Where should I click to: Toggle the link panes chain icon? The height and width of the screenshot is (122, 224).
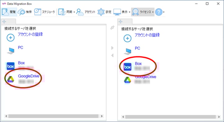click(x=112, y=28)
